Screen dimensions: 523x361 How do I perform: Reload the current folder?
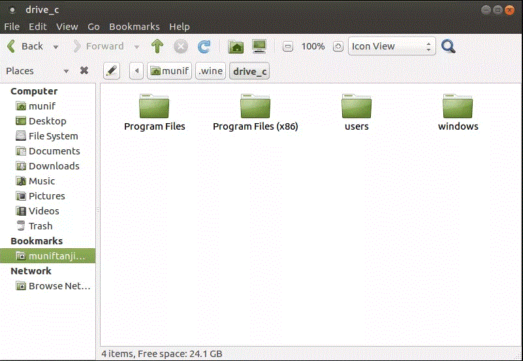pyautogui.click(x=204, y=46)
